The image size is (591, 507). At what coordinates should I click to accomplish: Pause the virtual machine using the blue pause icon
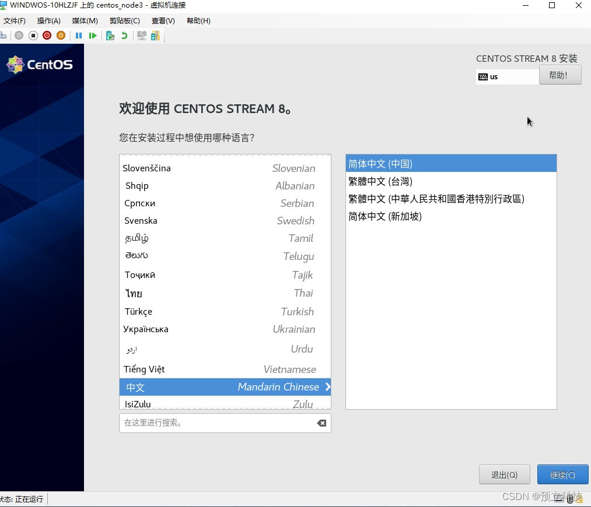tap(79, 36)
